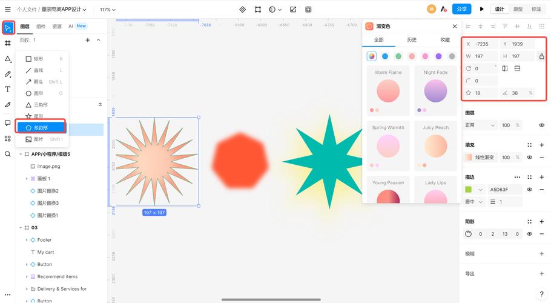This screenshot has width=551, height=303.
Task: Open the 117% zoom dropdown
Action: tap(108, 10)
